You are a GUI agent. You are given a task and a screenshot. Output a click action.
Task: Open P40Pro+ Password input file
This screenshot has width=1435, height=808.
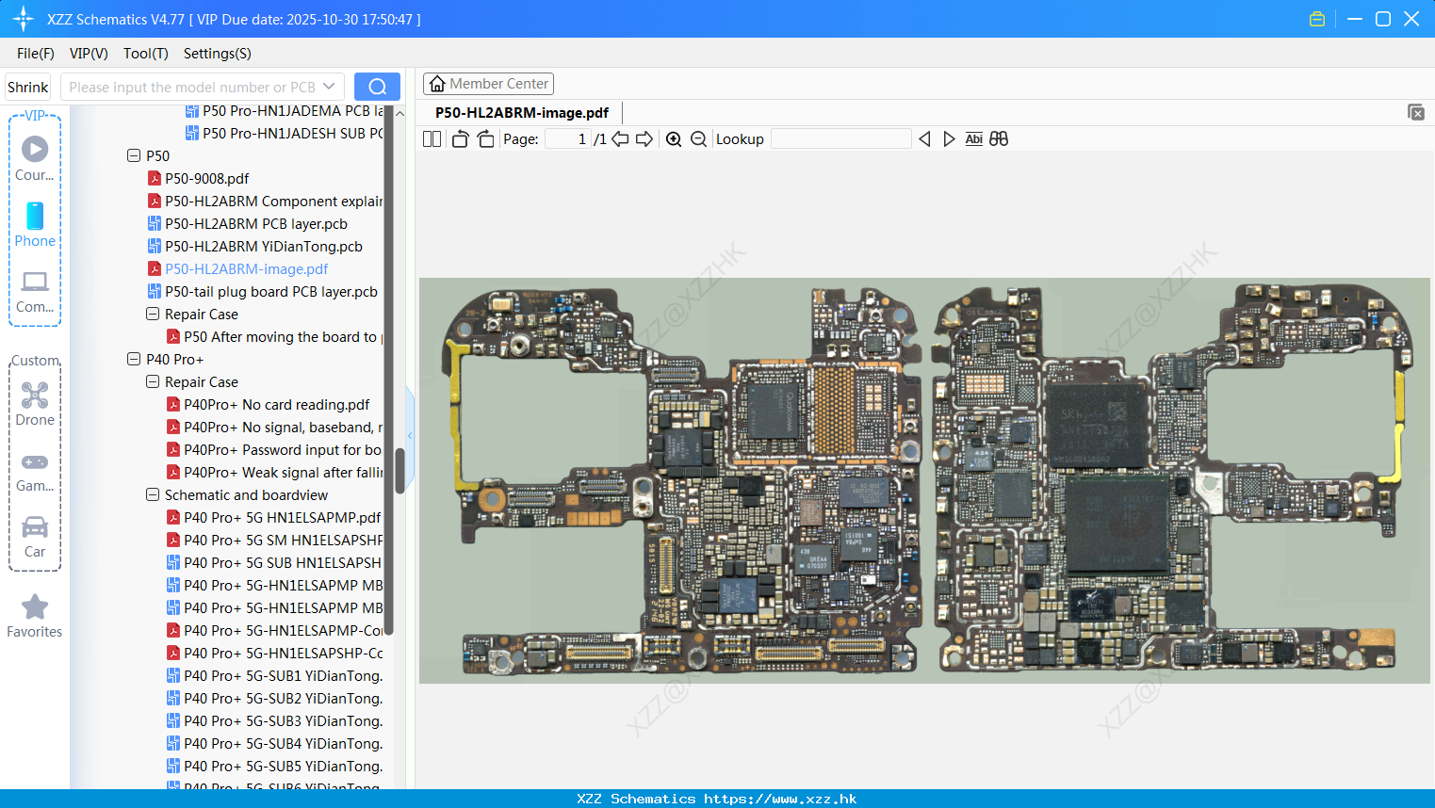pos(275,449)
